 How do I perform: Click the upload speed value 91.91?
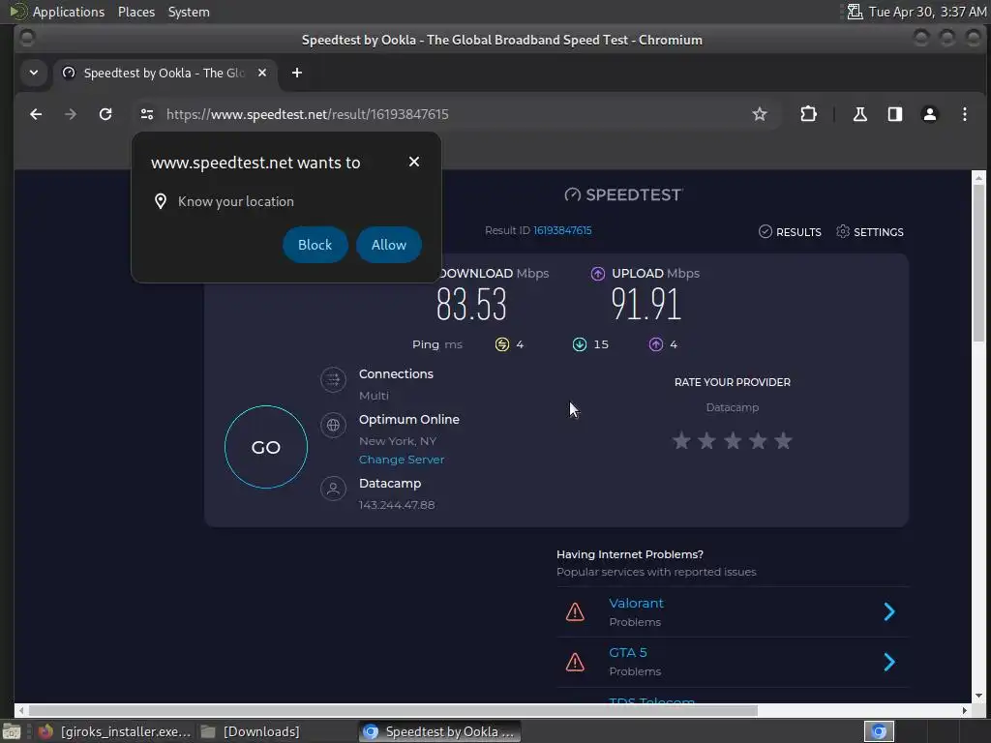(646, 304)
